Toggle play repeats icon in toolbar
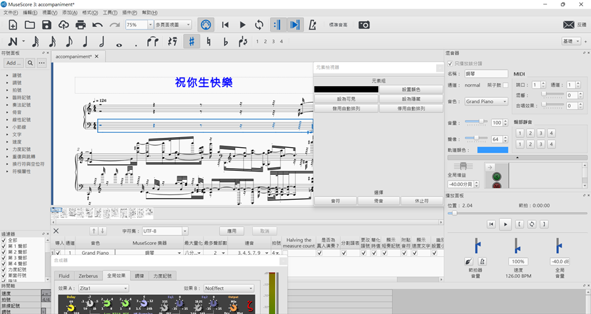 [277, 25]
